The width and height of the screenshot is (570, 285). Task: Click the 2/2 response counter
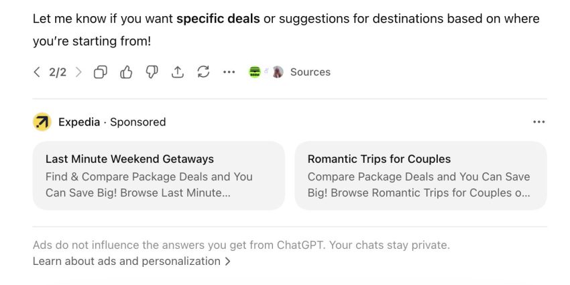coord(58,72)
